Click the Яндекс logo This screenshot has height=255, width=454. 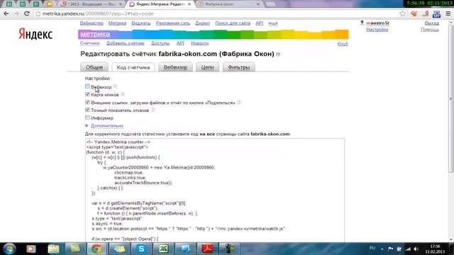pos(35,34)
